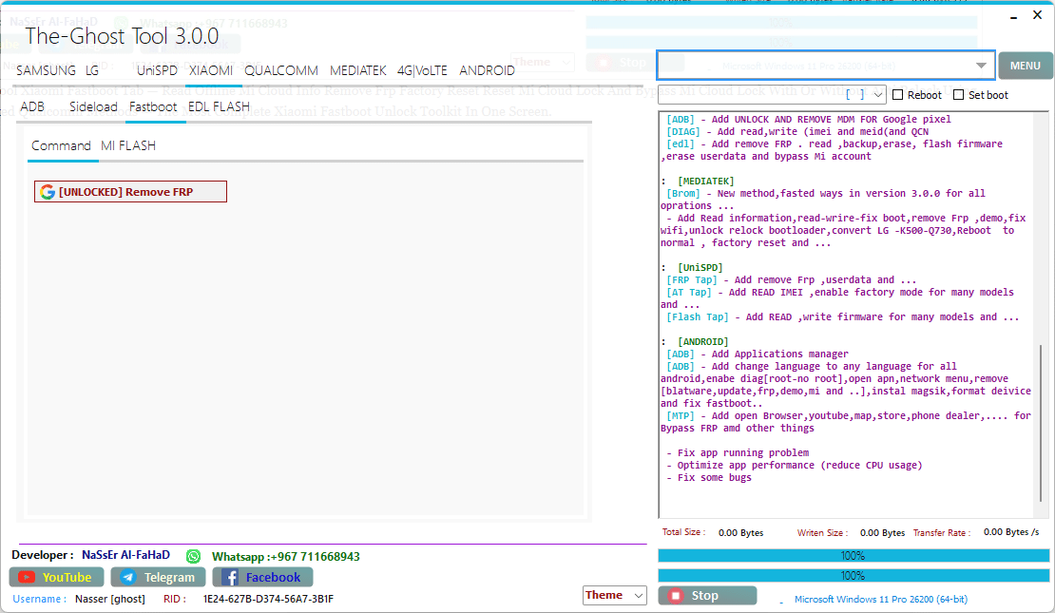Click the Transfer Rate 0.00 Bytes /s value
This screenshot has height=613, width=1055.
tap(1010, 532)
